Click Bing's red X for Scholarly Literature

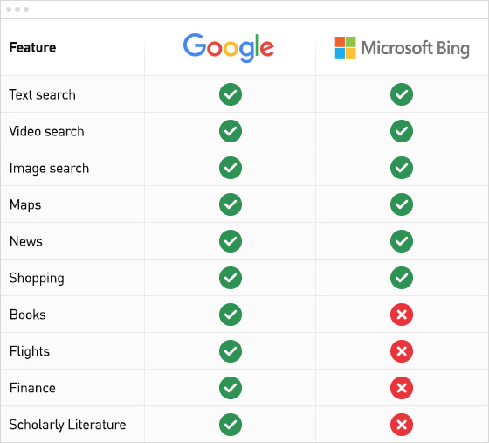(x=402, y=425)
